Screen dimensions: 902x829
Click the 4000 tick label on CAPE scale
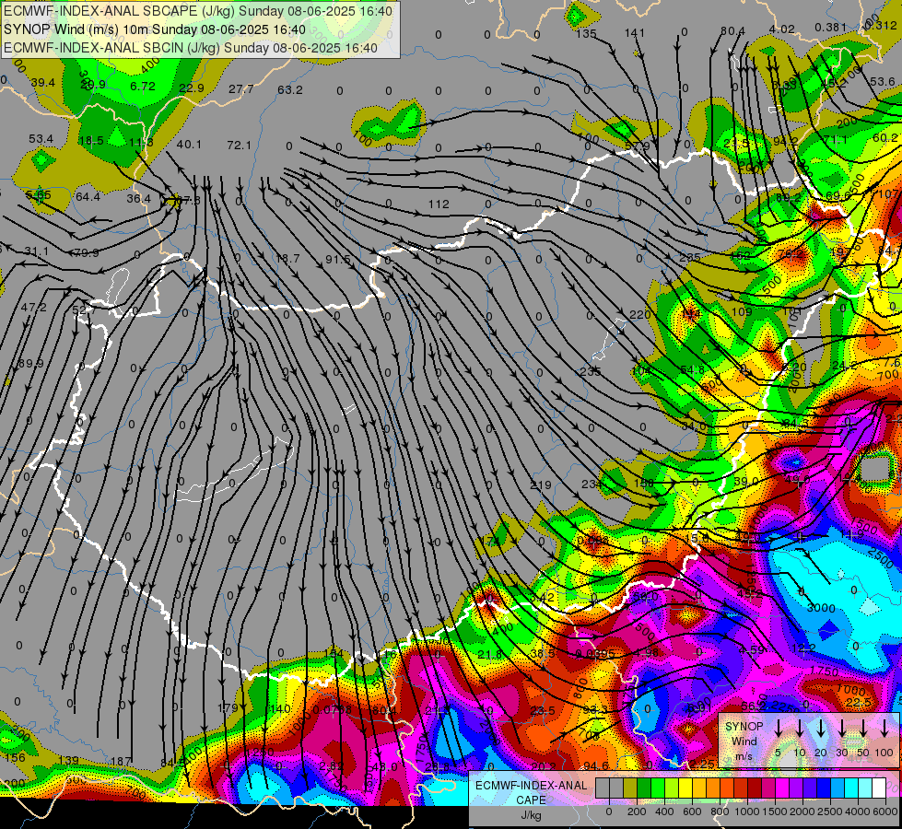tap(858, 811)
